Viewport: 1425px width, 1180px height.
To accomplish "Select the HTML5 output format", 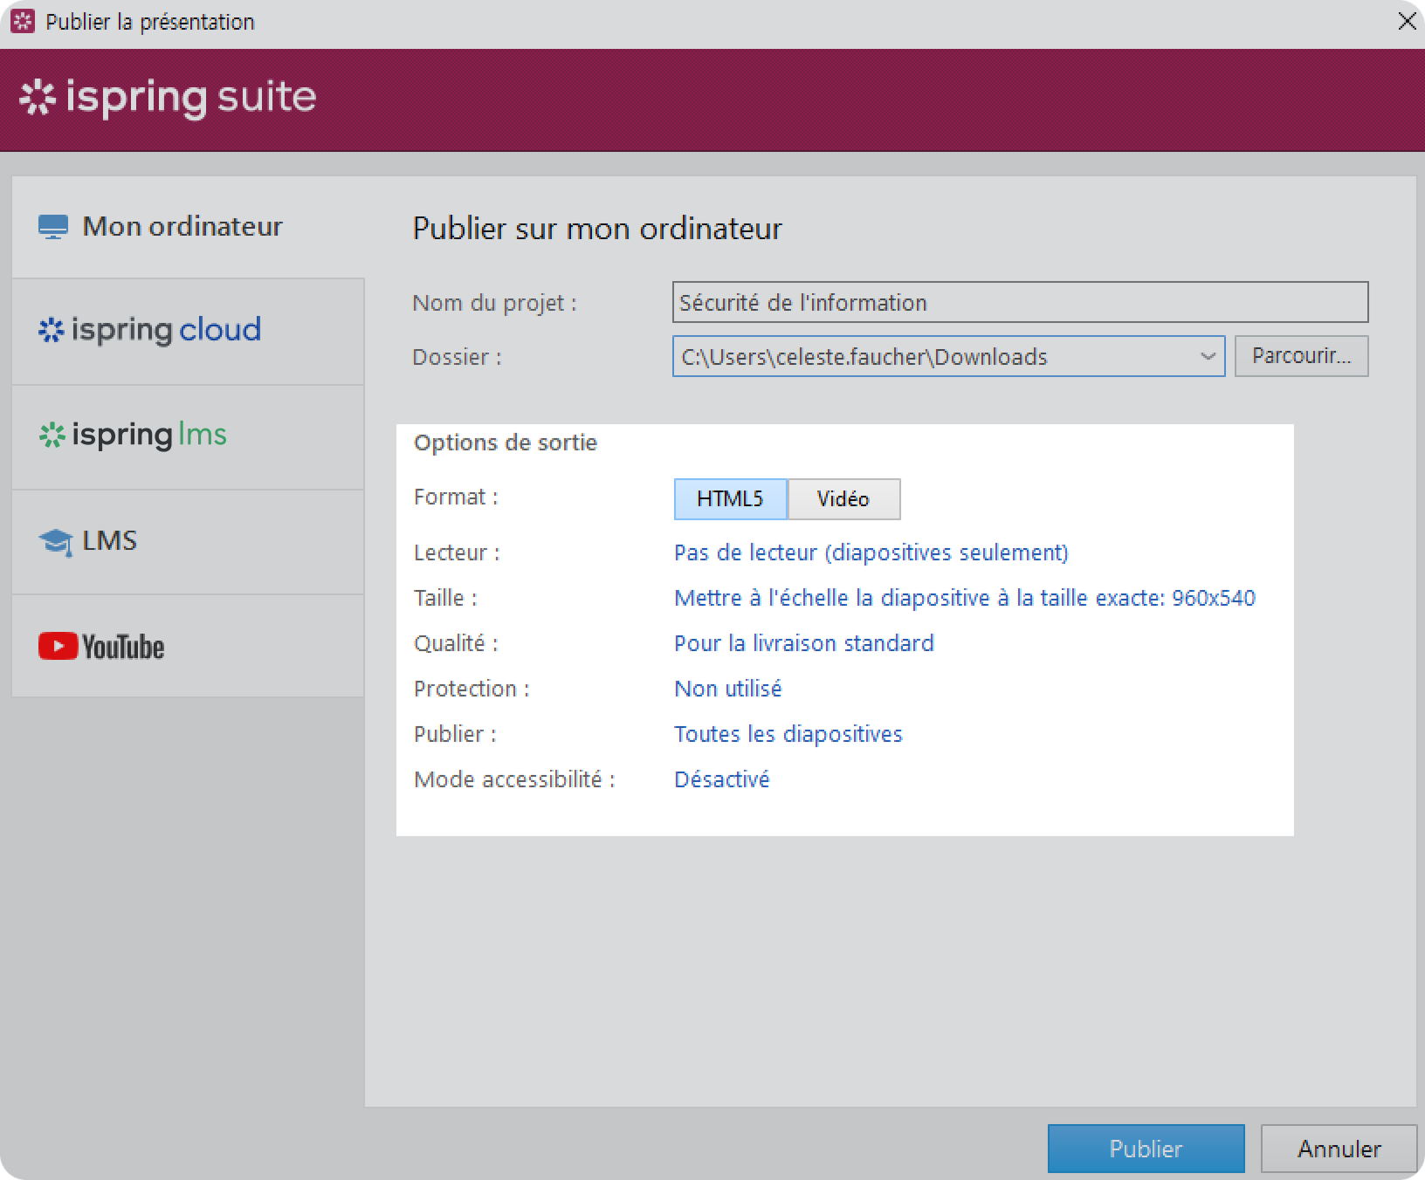I will pyautogui.click(x=730, y=499).
